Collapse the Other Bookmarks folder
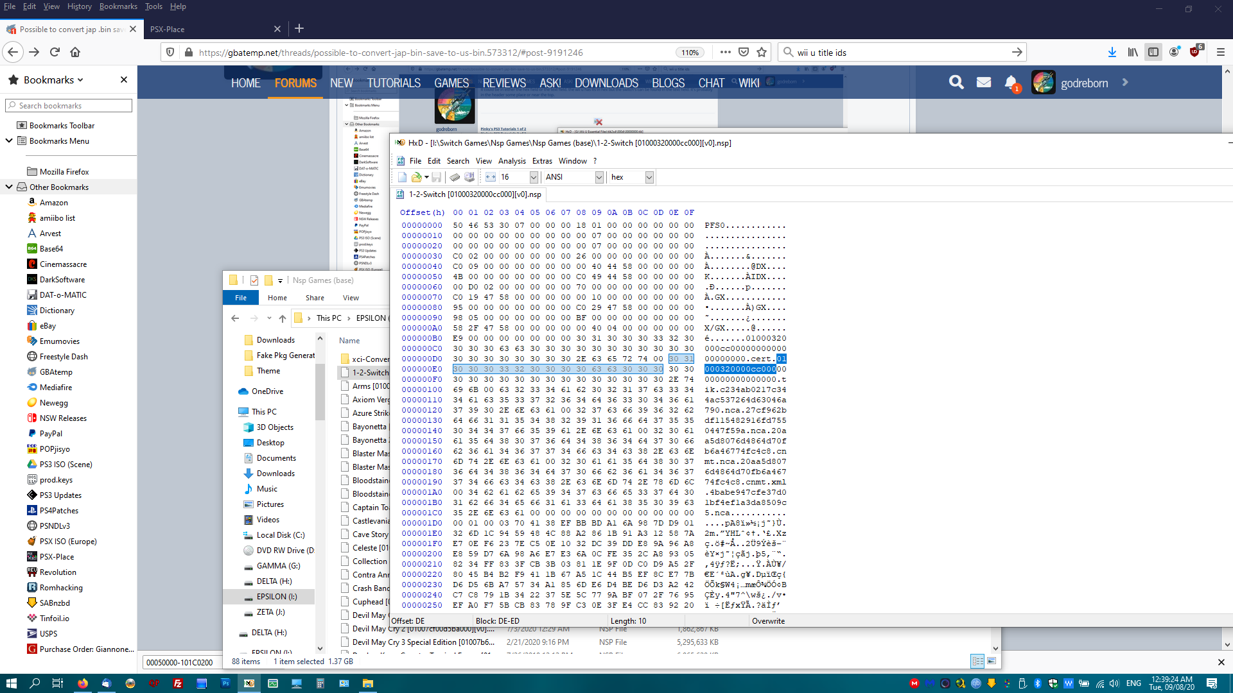1233x693 pixels. coord(9,187)
